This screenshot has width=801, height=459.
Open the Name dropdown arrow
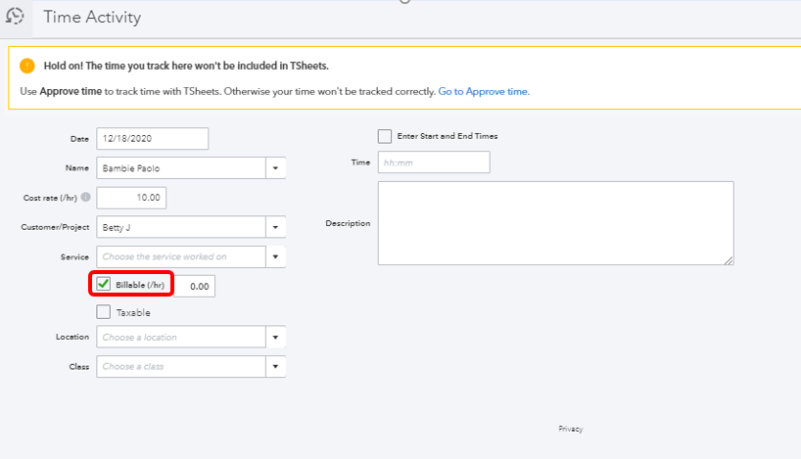coord(276,168)
